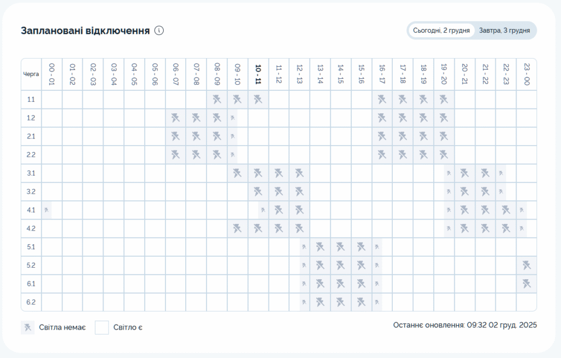The width and height of the screenshot is (561, 358).
Task: Click outage icon for queue 4.2 at 21-22
Action: pyautogui.click(x=485, y=228)
